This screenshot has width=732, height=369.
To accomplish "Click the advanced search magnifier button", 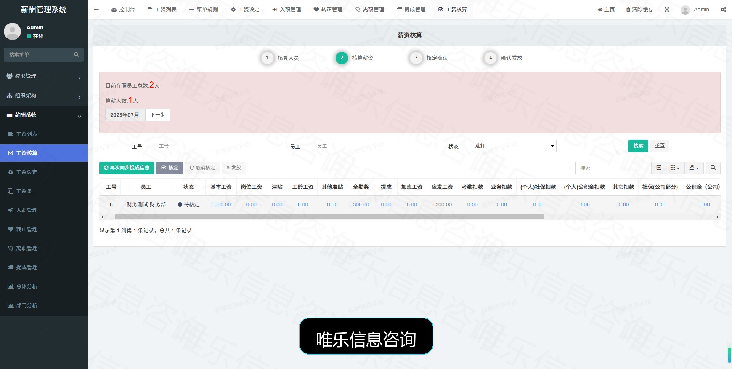I will [x=713, y=168].
